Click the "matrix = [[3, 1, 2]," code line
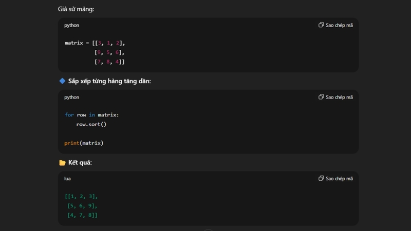Viewport: 411px width, 231px height. coord(95,43)
